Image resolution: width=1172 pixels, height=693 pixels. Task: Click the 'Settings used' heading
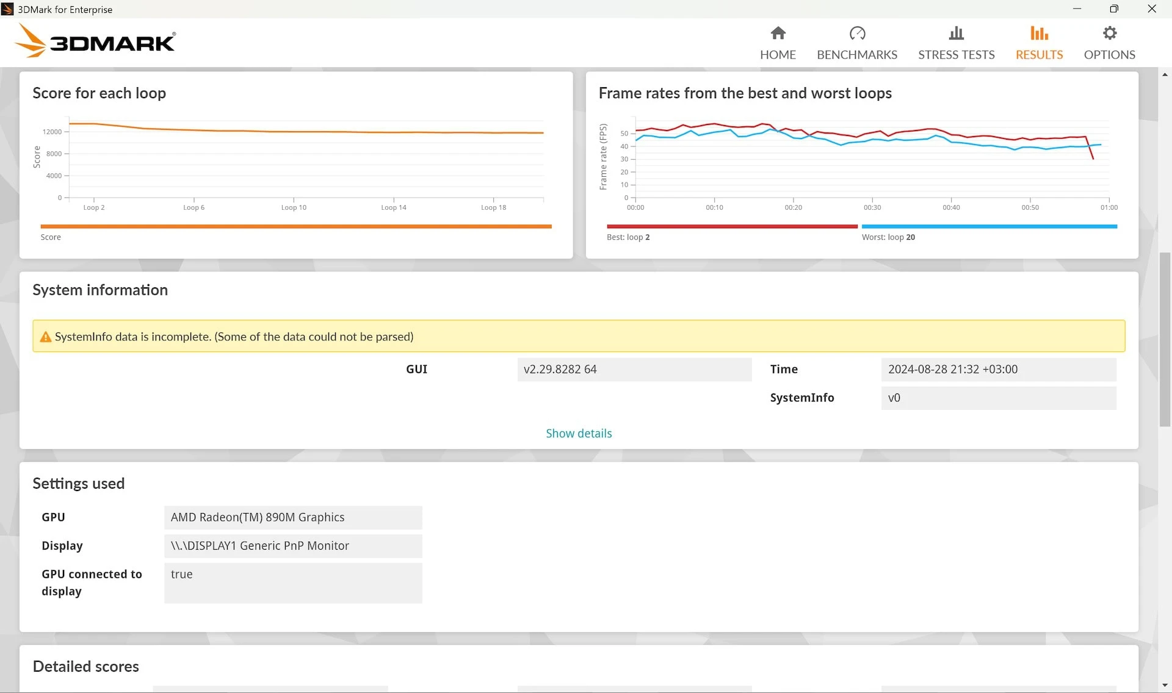78,483
